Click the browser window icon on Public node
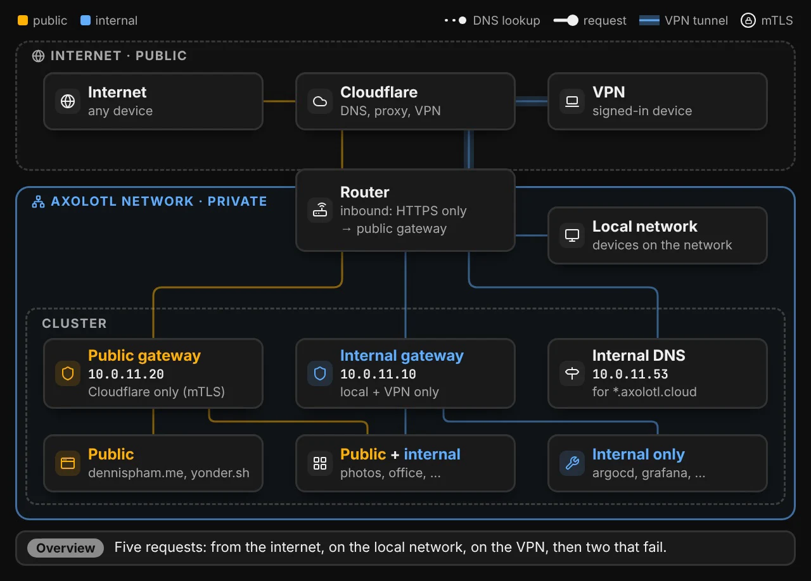The width and height of the screenshot is (811, 581). tap(68, 463)
